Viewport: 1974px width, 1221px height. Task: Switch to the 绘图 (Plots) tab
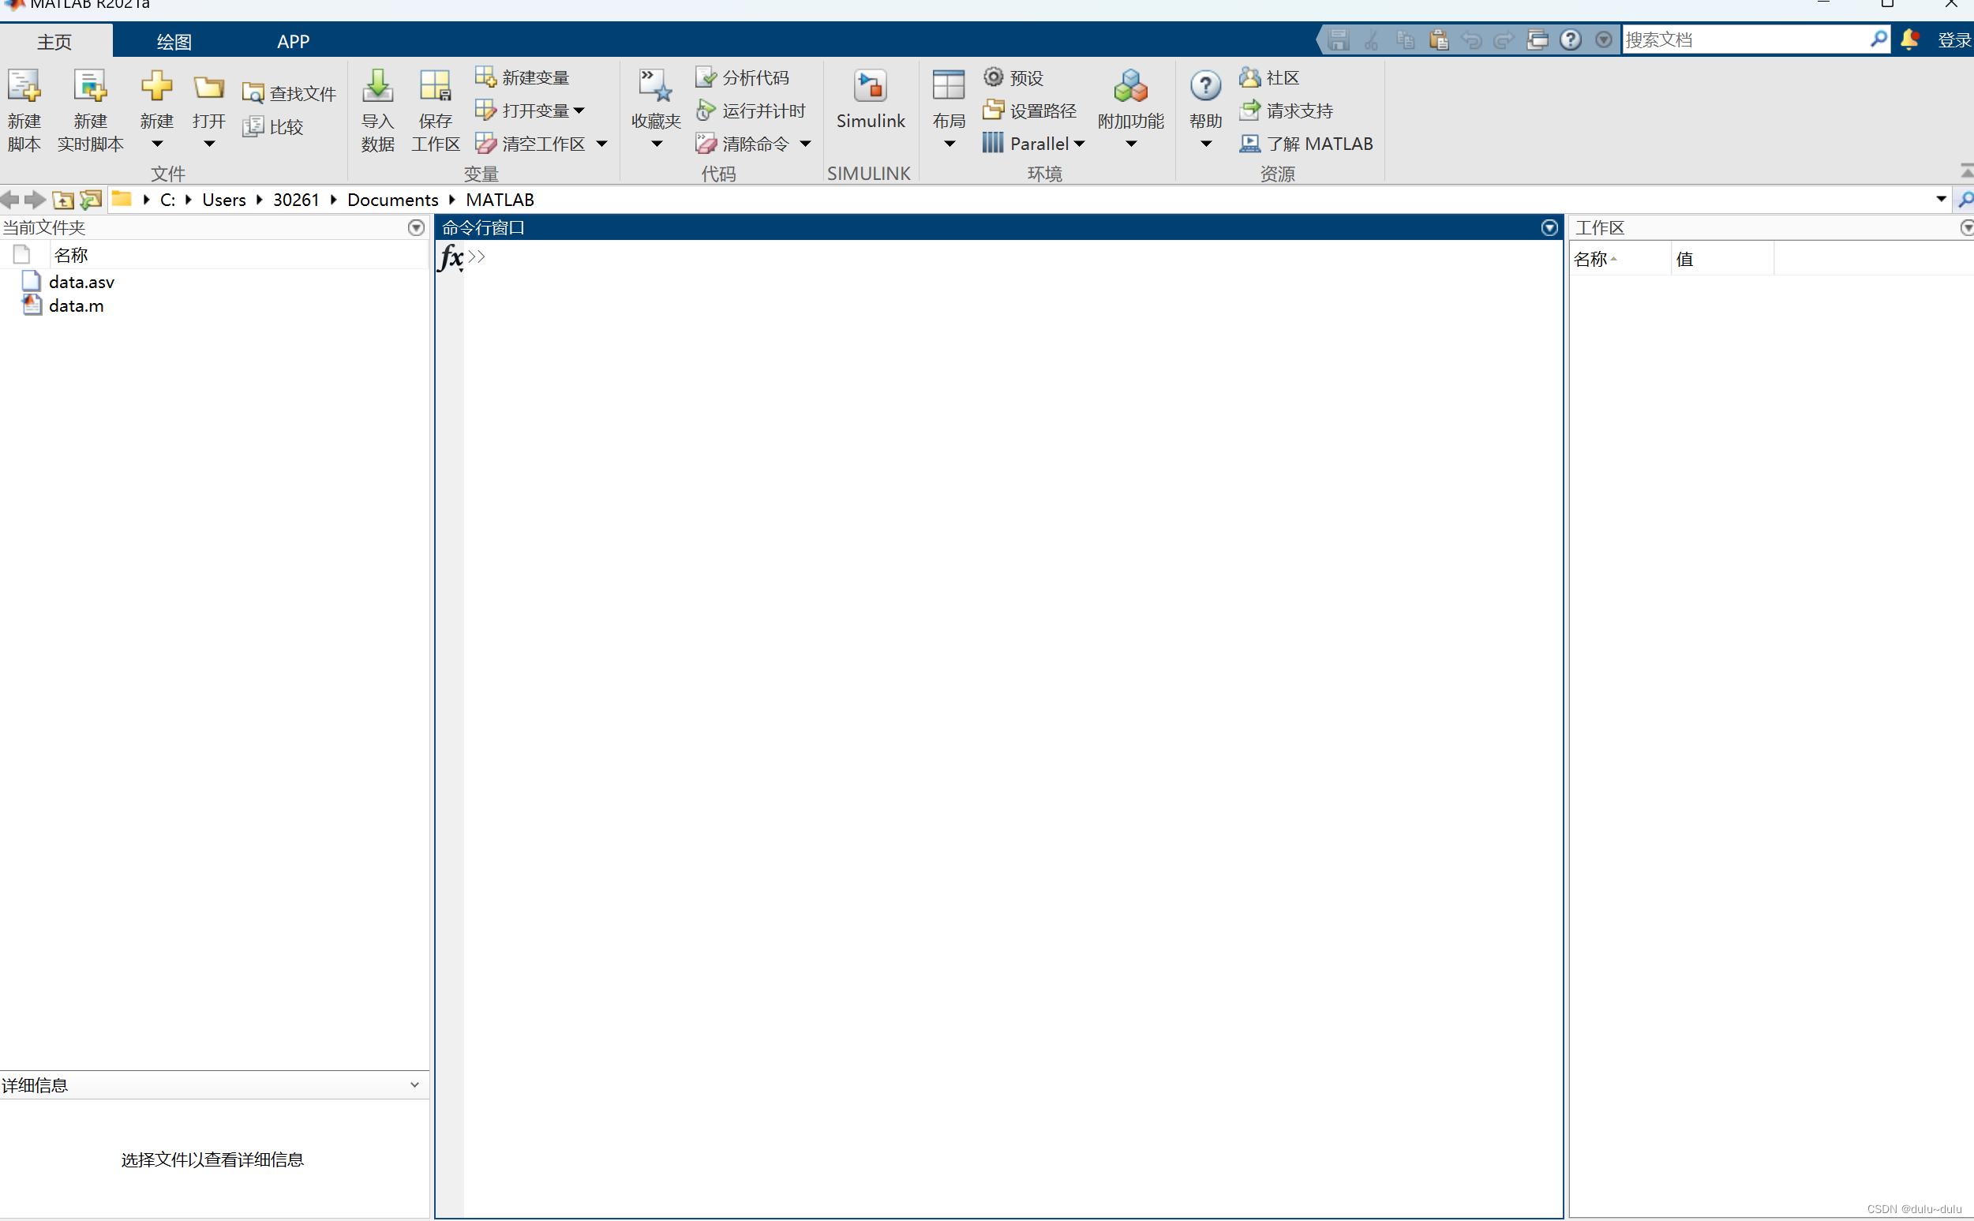click(x=174, y=41)
